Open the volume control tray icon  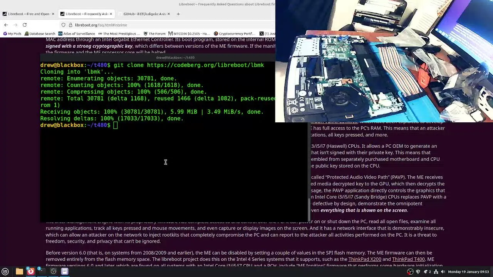point(443,272)
